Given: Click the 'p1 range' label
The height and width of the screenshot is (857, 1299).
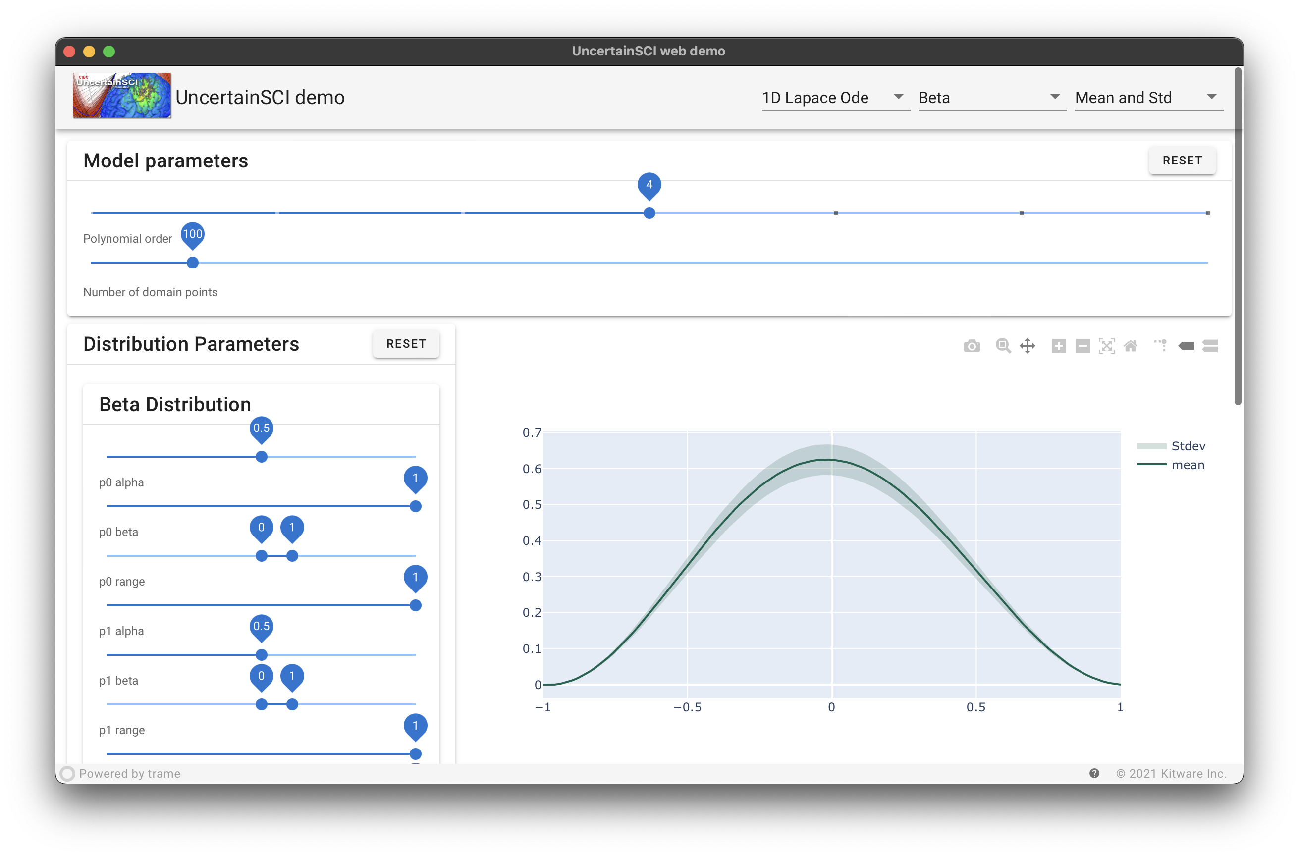Looking at the screenshot, I should [122, 730].
